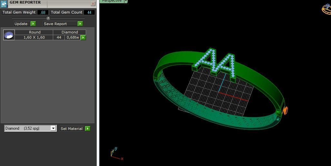Click the Total Gem Count label
The width and height of the screenshot is (331, 166).
pyautogui.click(x=66, y=12)
